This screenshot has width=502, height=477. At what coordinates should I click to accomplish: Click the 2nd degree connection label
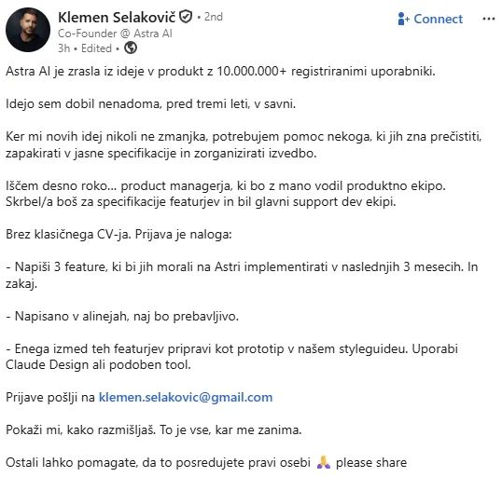coord(214,17)
